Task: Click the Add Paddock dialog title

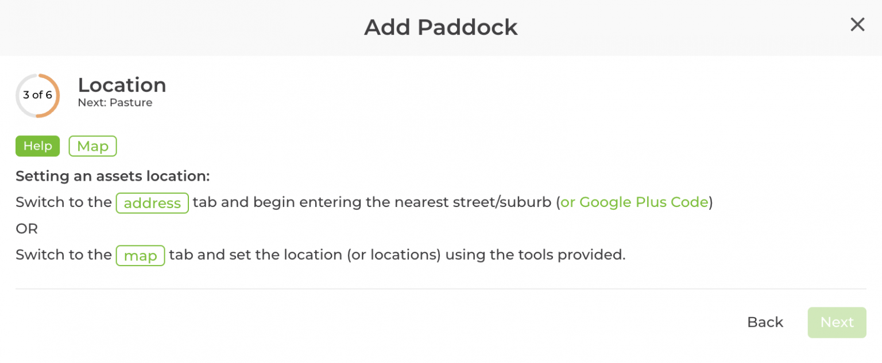Action: [x=440, y=27]
